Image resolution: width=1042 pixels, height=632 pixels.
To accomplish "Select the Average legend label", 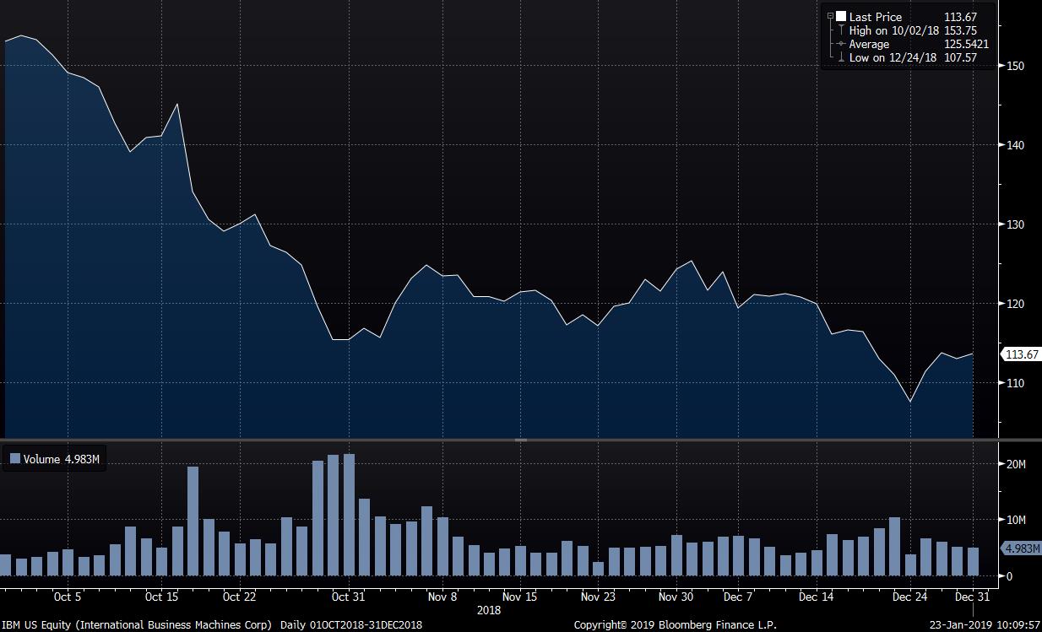I will click(x=869, y=44).
